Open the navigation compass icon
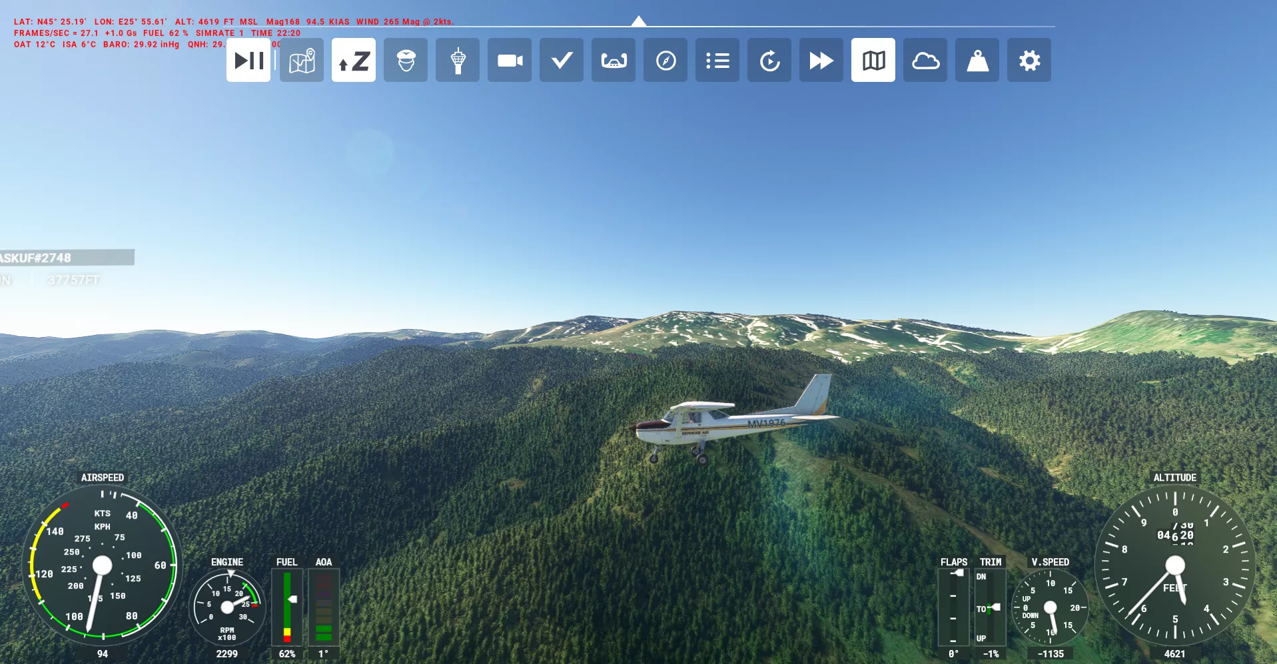Screen dimensions: 1277x664 point(665,61)
